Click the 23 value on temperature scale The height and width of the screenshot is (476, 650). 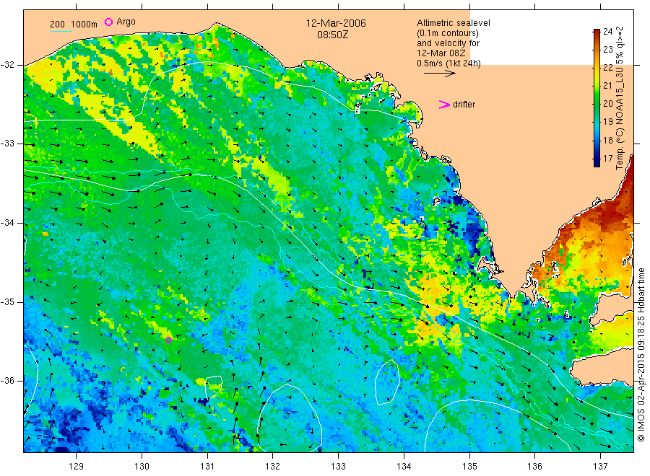pos(607,49)
